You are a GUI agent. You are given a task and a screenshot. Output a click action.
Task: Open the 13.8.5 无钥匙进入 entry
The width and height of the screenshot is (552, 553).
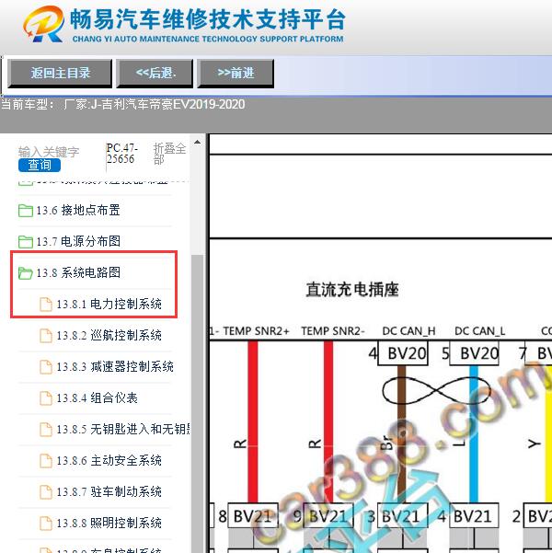point(123,429)
